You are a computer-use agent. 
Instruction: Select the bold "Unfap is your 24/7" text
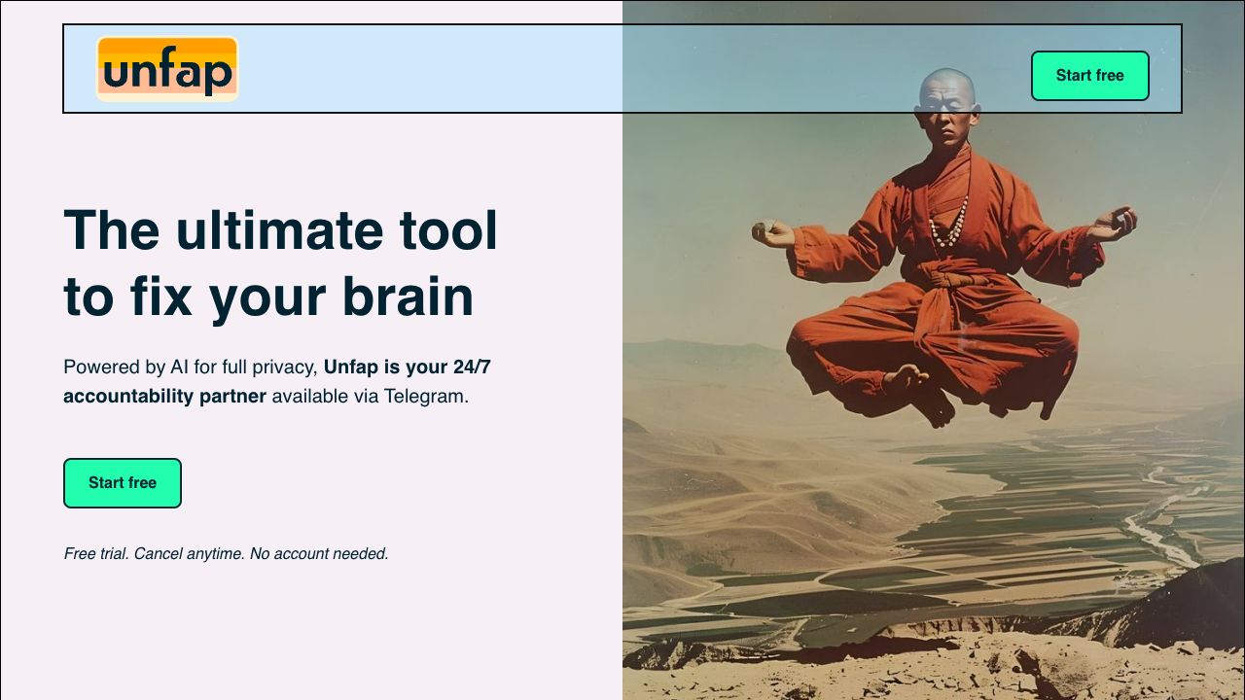pyautogui.click(x=407, y=367)
